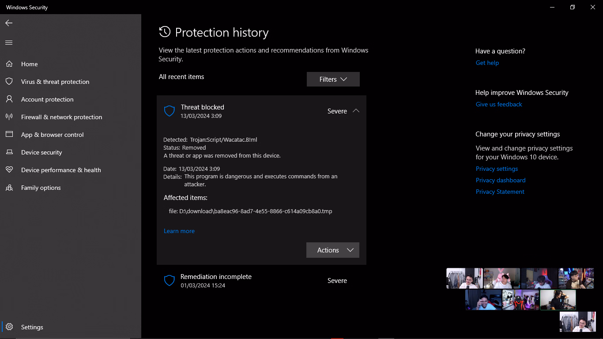This screenshot has height=339, width=603.
Task: Click the shield icon beside Remediation incomplete
Action: coord(170,281)
